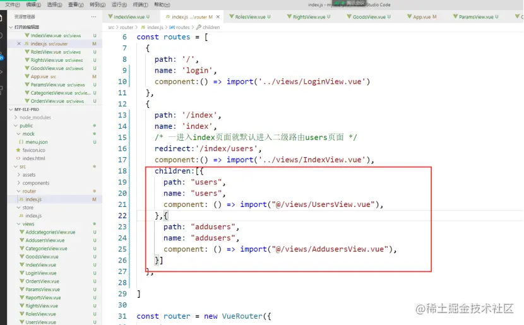Open the 帮助(H) menu
524x325 pixels.
pos(162,4)
